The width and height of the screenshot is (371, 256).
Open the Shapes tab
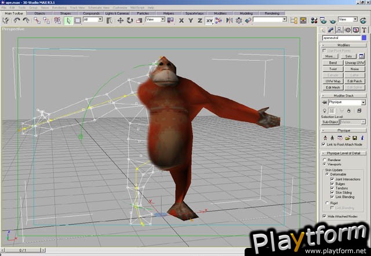66,13
